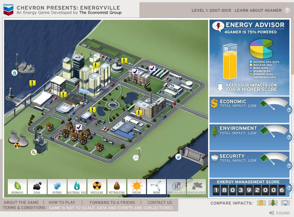Open help for the Economic impact gauge
This screenshot has width=294, height=217.
(289, 110)
